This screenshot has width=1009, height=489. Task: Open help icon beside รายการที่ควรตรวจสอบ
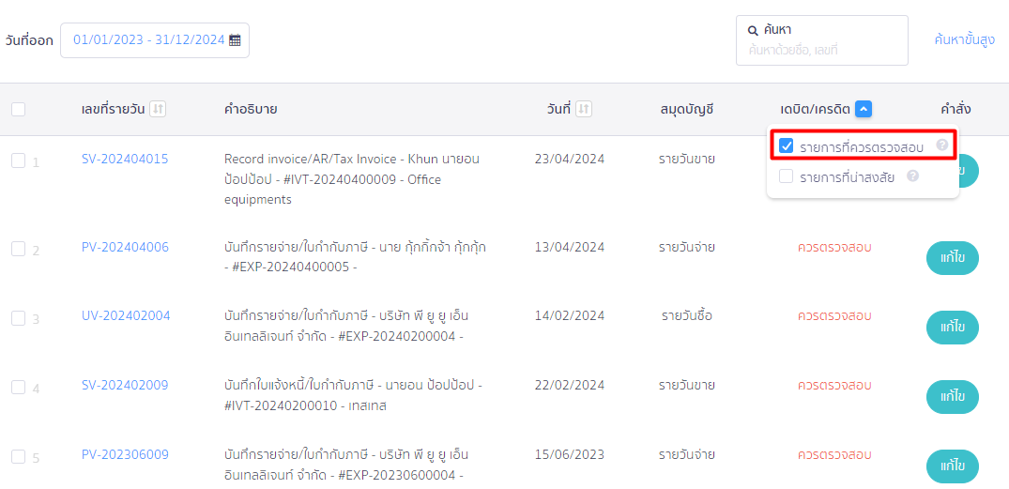[x=942, y=145]
